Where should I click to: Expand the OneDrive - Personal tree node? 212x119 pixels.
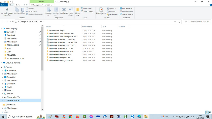pyautogui.click(x=2, y=63)
